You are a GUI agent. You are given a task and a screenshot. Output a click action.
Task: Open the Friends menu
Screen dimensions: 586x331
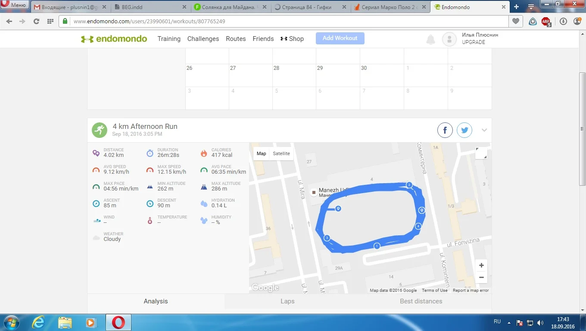(263, 39)
